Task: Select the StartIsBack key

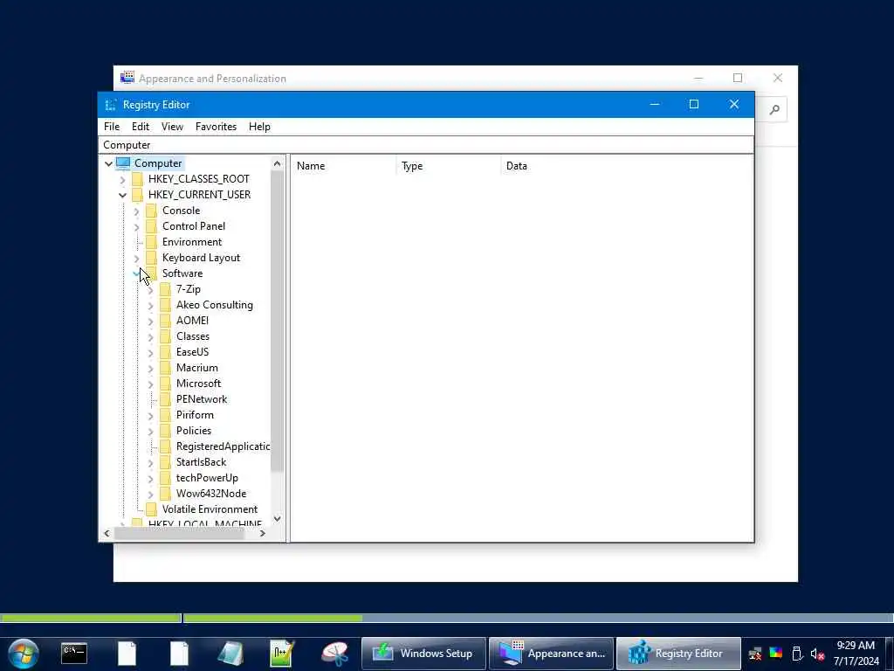Action: 202,462
